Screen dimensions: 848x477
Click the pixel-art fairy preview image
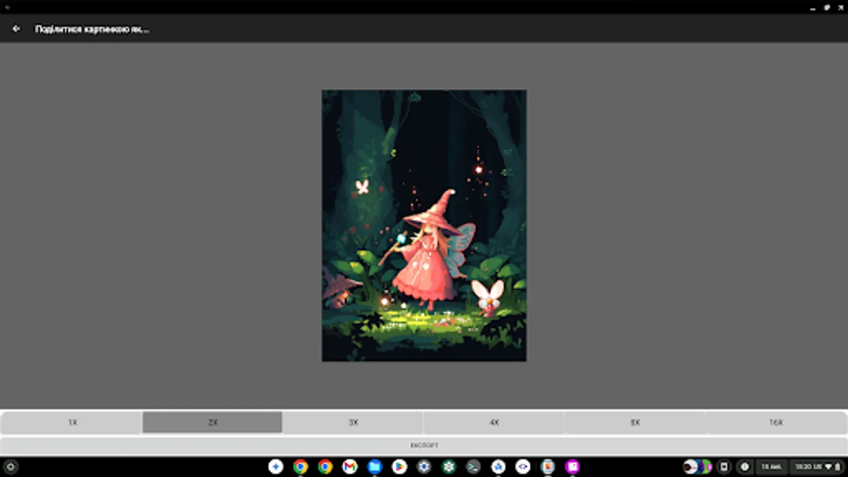(x=423, y=225)
